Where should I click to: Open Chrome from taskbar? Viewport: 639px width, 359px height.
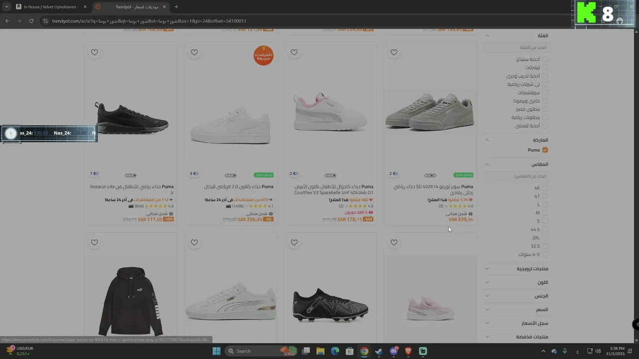[x=364, y=351]
